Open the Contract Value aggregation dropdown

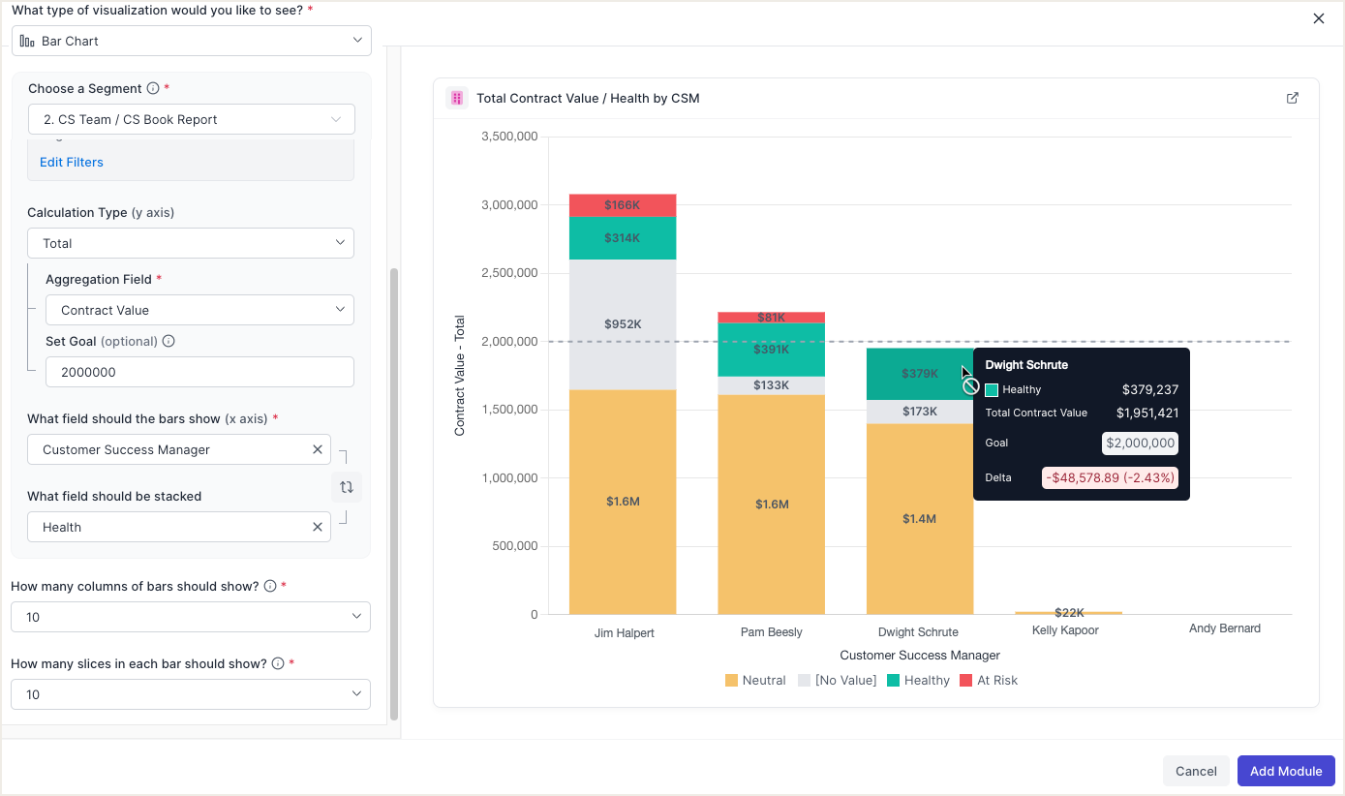coord(199,310)
